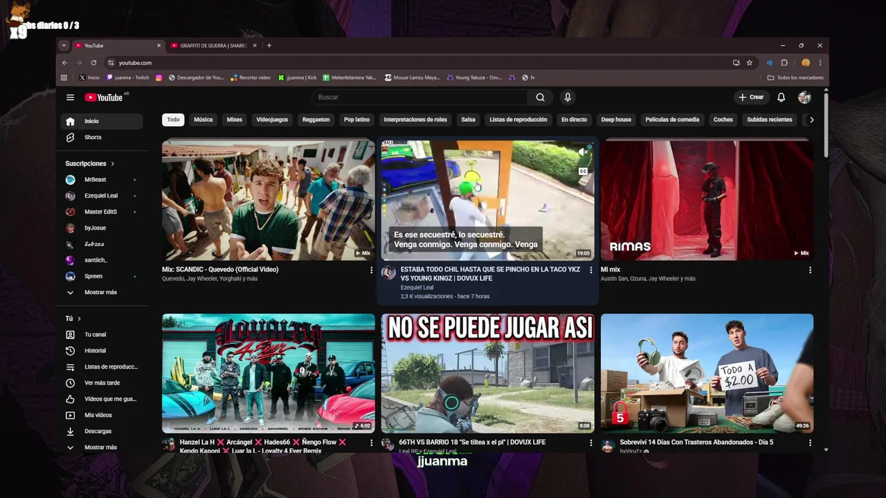This screenshot has width=886, height=498.
Task: Select the Deep house filter chip
Action: pos(616,120)
